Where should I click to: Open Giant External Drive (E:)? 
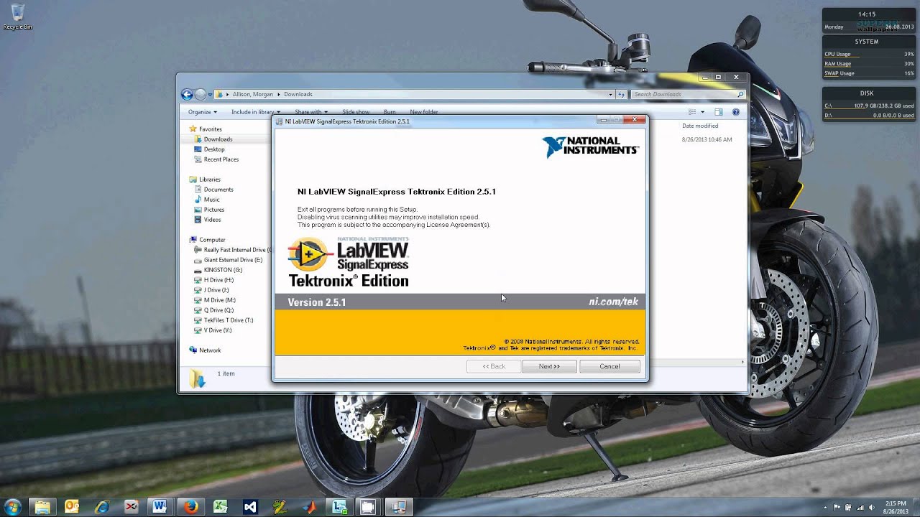coord(228,260)
